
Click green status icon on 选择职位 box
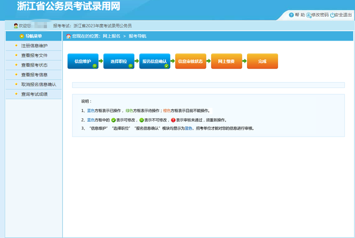pyautogui.click(x=130, y=66)
